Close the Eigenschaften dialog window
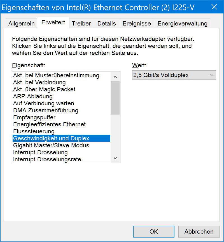 tap(214, 7)
